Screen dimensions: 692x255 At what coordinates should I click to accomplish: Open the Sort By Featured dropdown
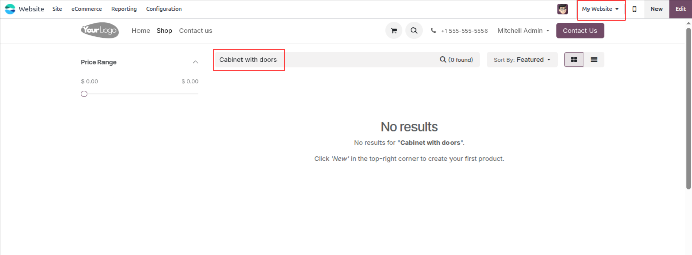pyautogui.click(x=522, y=60)
